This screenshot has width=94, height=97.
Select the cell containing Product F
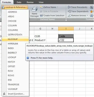(x=40, y=40)
